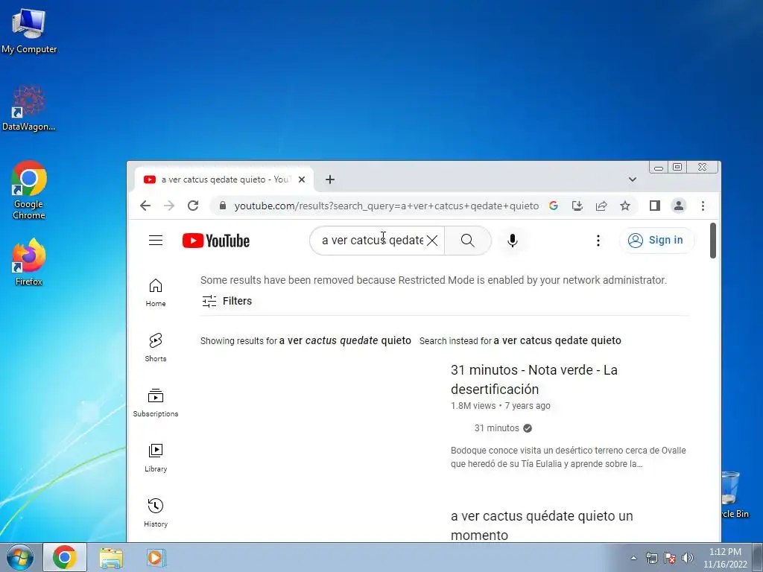763x572 pixels.
Task: Open '31 minutos - Nota verde' video title
Action: point(534,379)
